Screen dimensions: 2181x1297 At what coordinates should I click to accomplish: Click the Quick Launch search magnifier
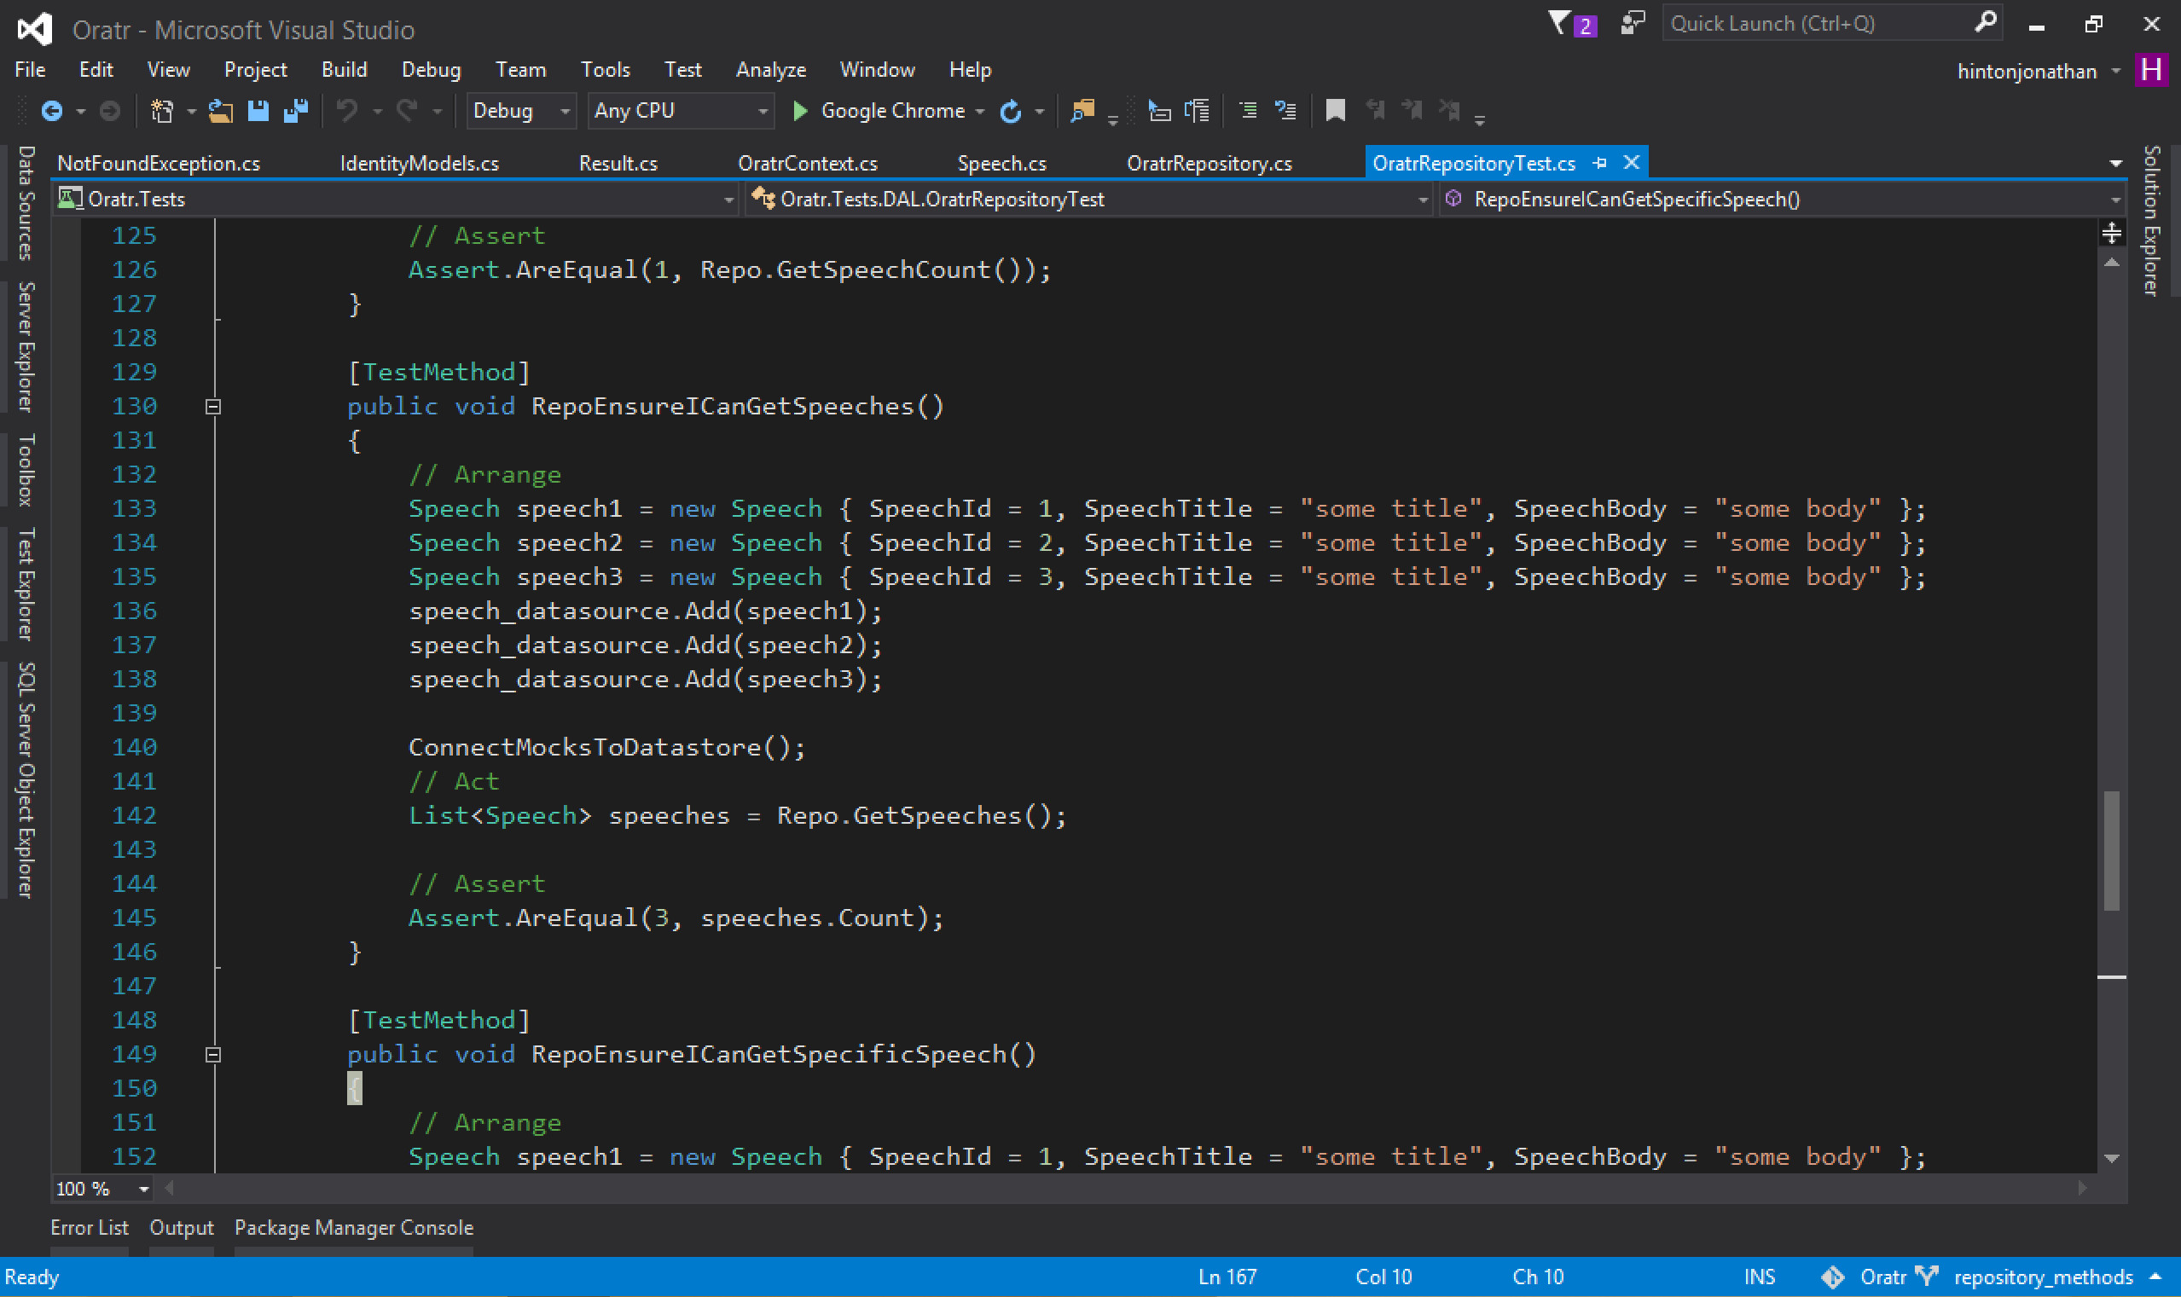click(x=1986, y=22)
